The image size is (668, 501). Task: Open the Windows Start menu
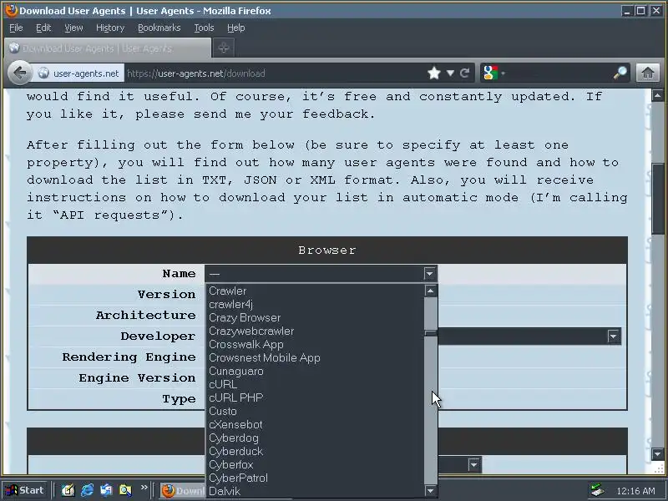coord(25,490)
